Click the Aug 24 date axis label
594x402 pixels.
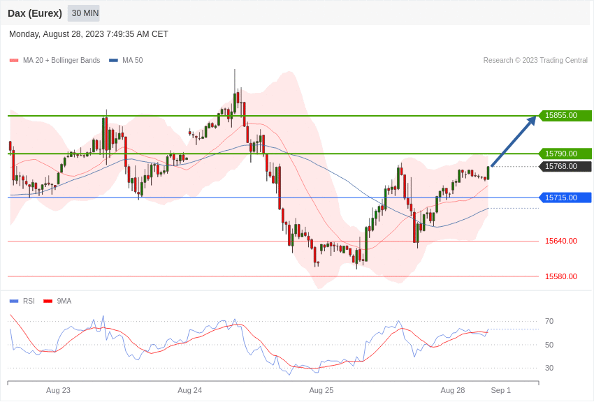pos(190,390)
